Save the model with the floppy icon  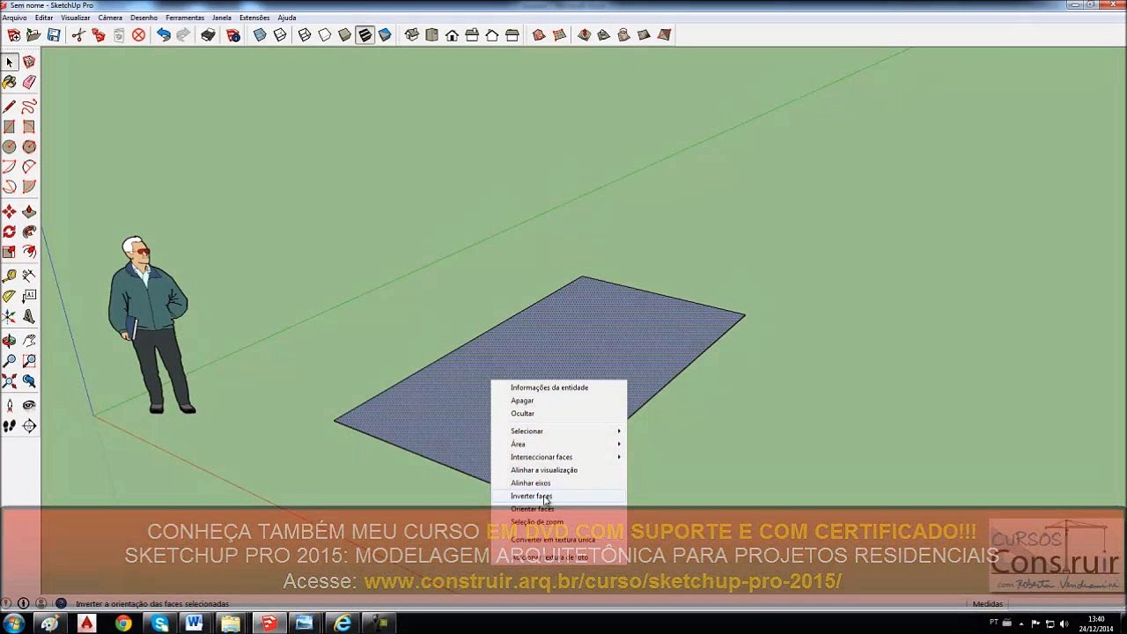coord(54,35)
